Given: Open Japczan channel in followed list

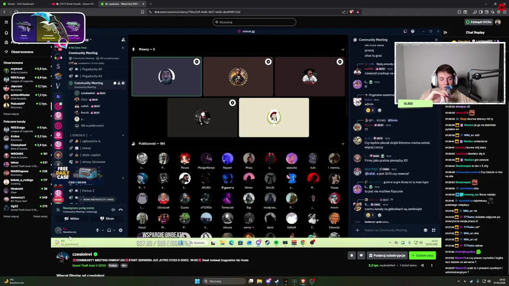Looking at the screenshot, I should click(x=25, y=88).
